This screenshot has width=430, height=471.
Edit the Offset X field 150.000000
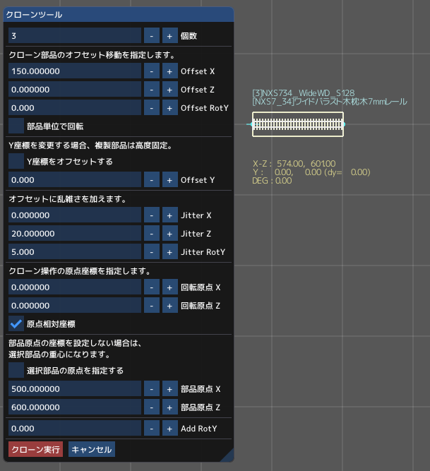click(x=75, y=71)
